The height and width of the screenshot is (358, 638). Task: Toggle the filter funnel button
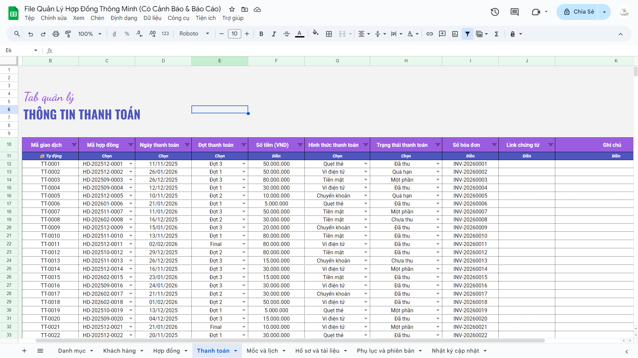pos(468,34)
